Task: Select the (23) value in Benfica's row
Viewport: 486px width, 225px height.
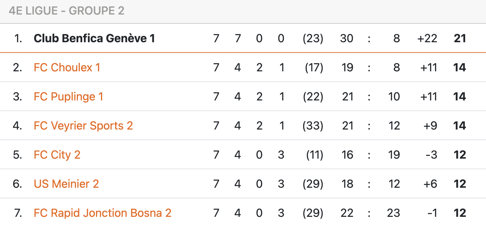Action: pos(313,38)
